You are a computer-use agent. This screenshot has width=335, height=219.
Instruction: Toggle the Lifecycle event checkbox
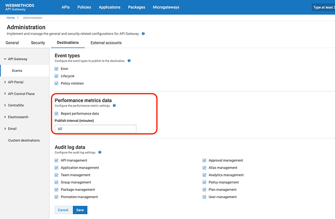(x=57, y=76)
